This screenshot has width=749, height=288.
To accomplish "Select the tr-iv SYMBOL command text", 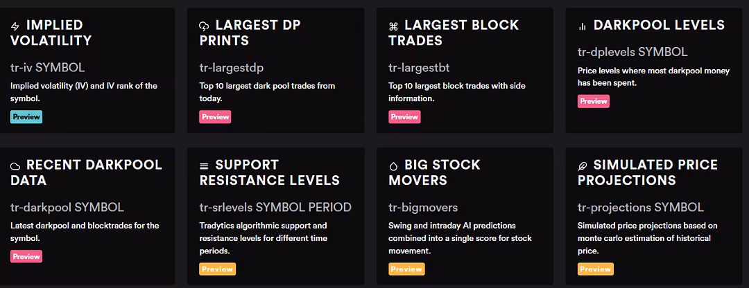I will click(x=47, y=68).
